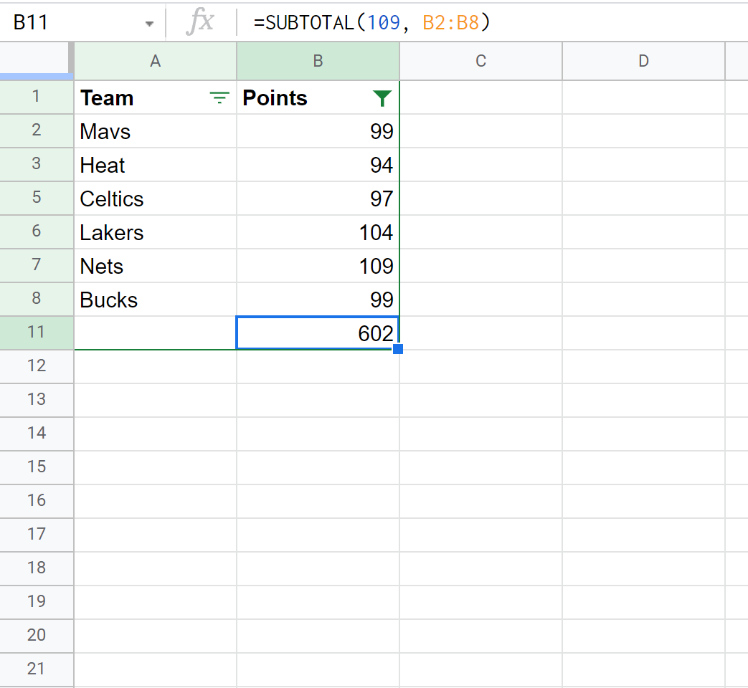748x688 pixels.
Task: Select the cell with value 109 for Nets
Action: coord(318,266)
